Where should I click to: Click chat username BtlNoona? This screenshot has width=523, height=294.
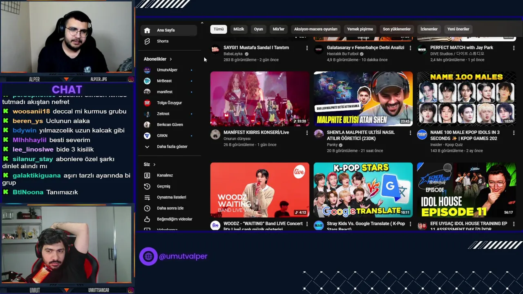coord(28,192)
